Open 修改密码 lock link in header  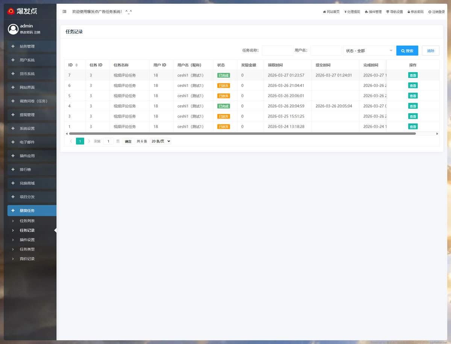(415, 12)
